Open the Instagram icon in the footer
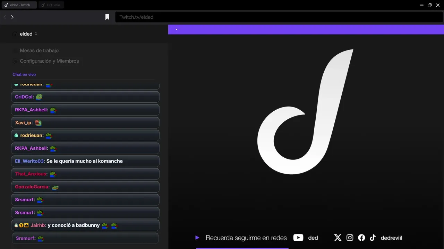Viewport: 444px width, 249px height. click(x=350, y=238)
